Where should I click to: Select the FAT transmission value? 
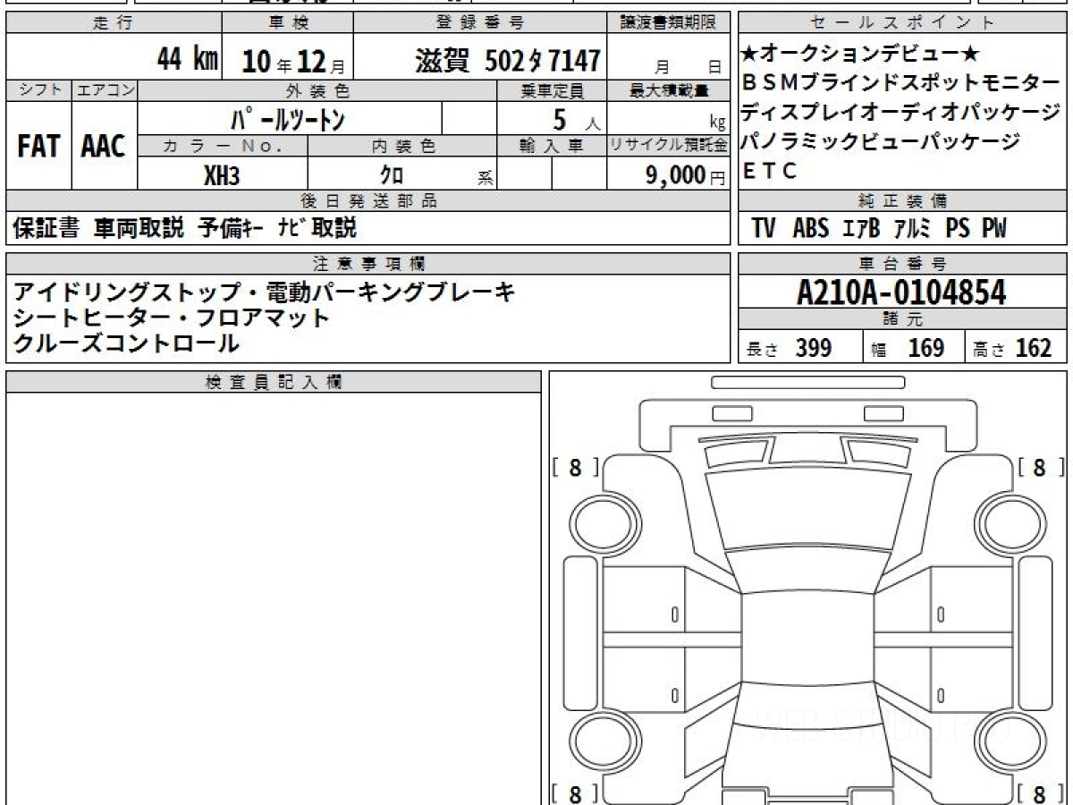click(x=38, y=147)
